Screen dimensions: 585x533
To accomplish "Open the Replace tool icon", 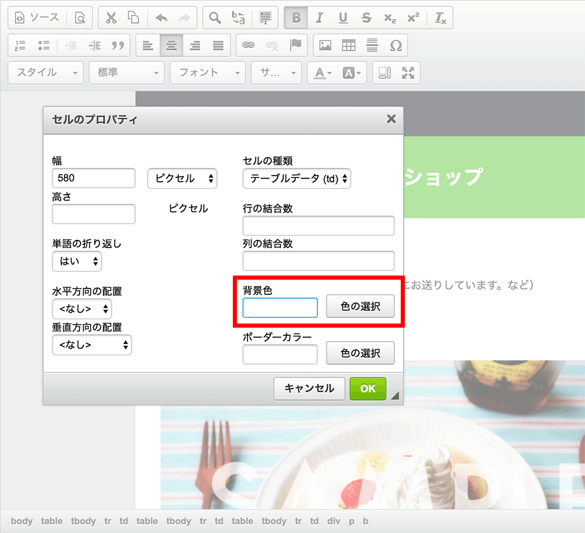I will point(238,18).
